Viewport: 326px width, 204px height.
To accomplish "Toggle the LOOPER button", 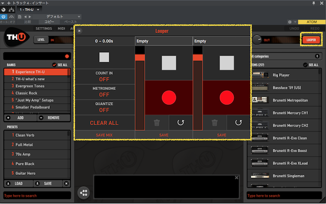I will click(x=311, y=40).
